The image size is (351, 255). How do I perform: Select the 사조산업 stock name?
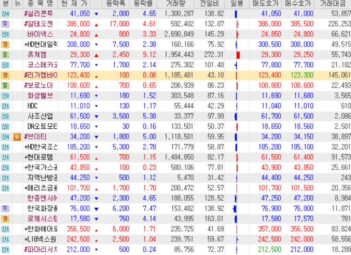[40, 116]
